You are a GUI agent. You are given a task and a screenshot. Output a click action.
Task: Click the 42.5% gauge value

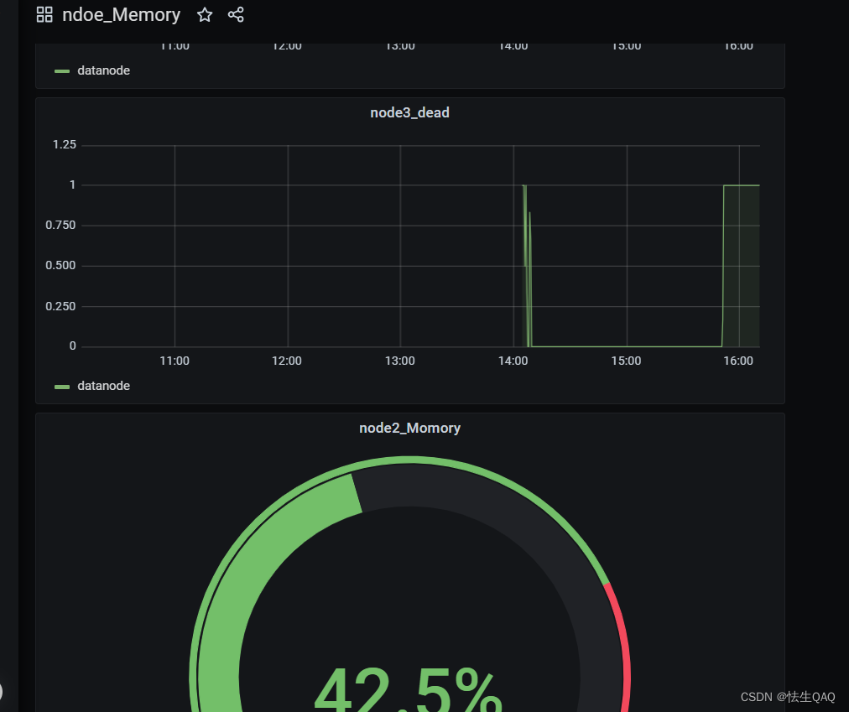pos(409,689)
